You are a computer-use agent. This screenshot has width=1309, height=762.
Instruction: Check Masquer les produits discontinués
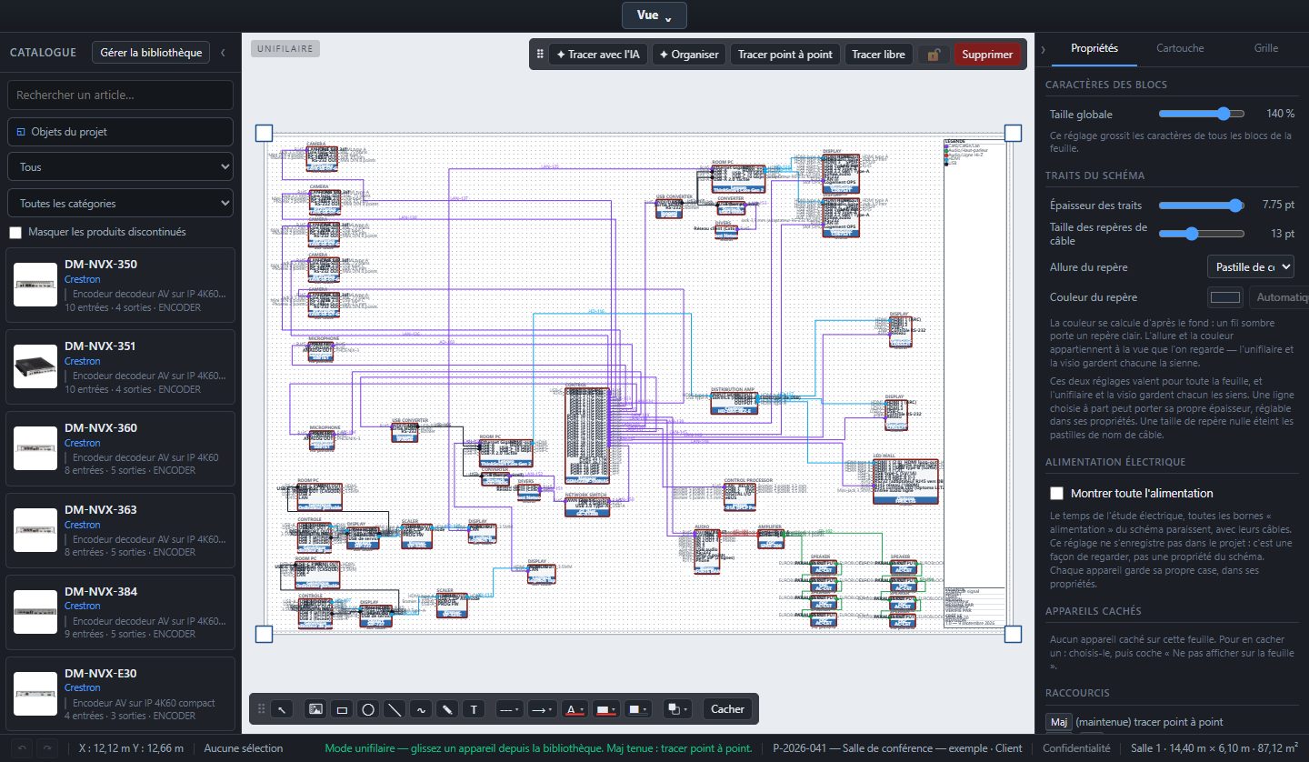[x=15, y=232]
